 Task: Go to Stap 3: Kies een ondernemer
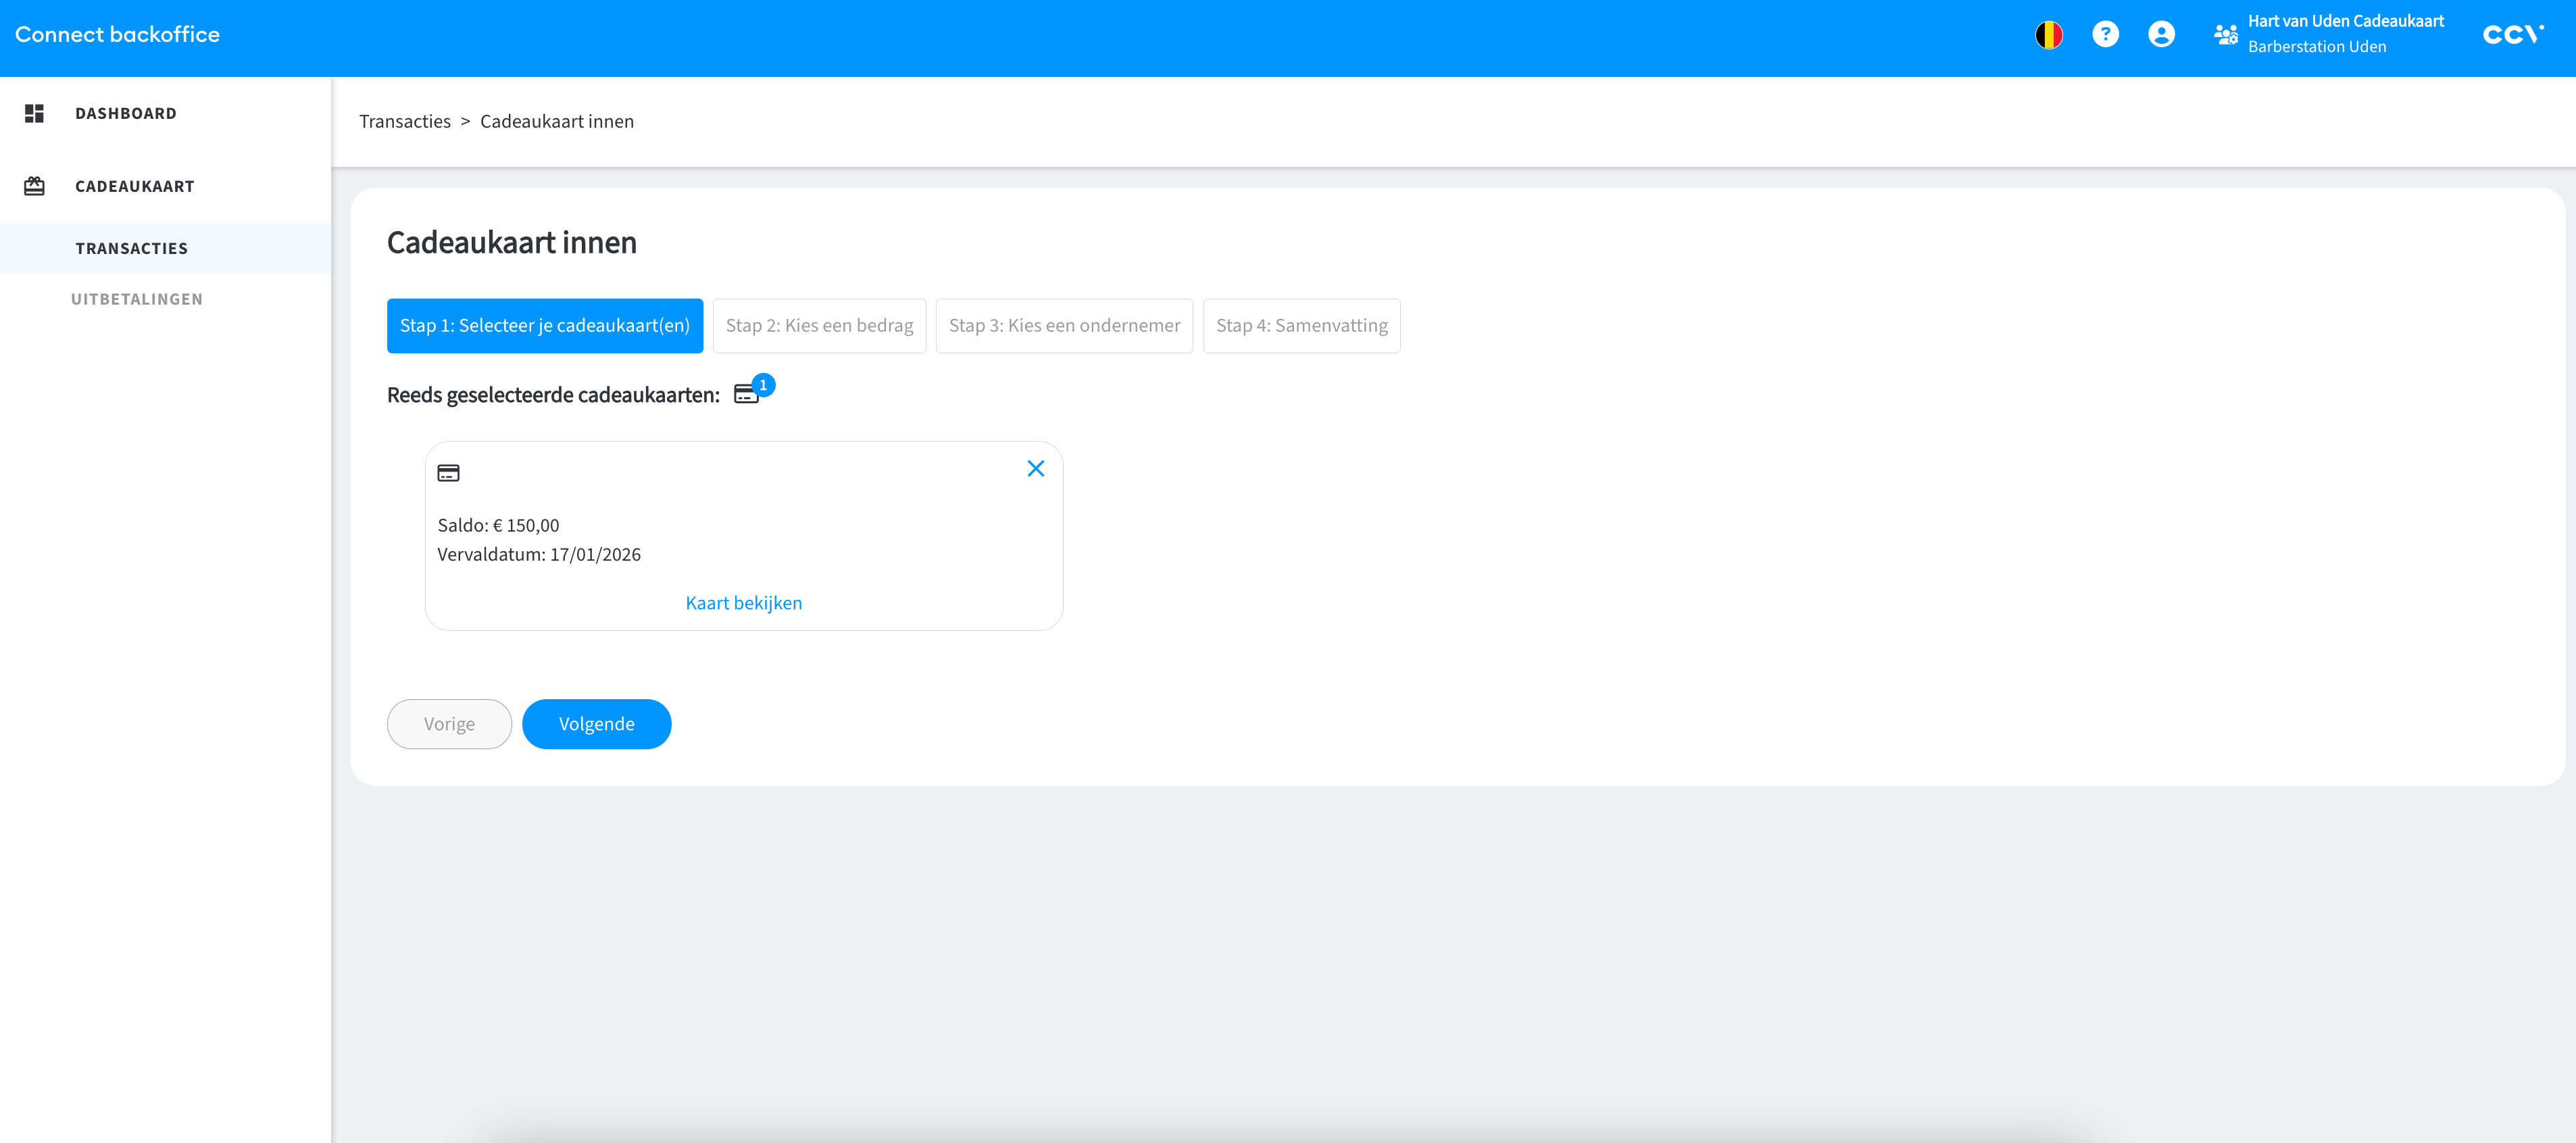[x=1064, y=326]
